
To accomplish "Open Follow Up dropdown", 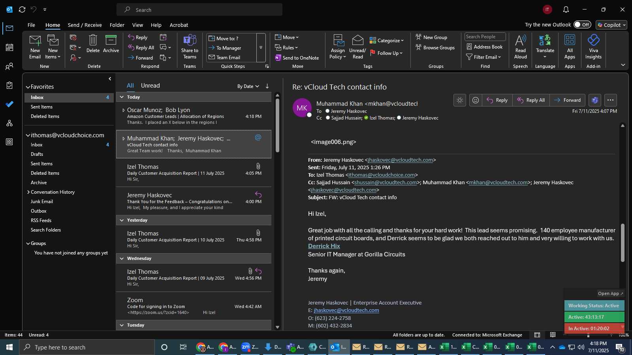I will [x=387, y=53].
